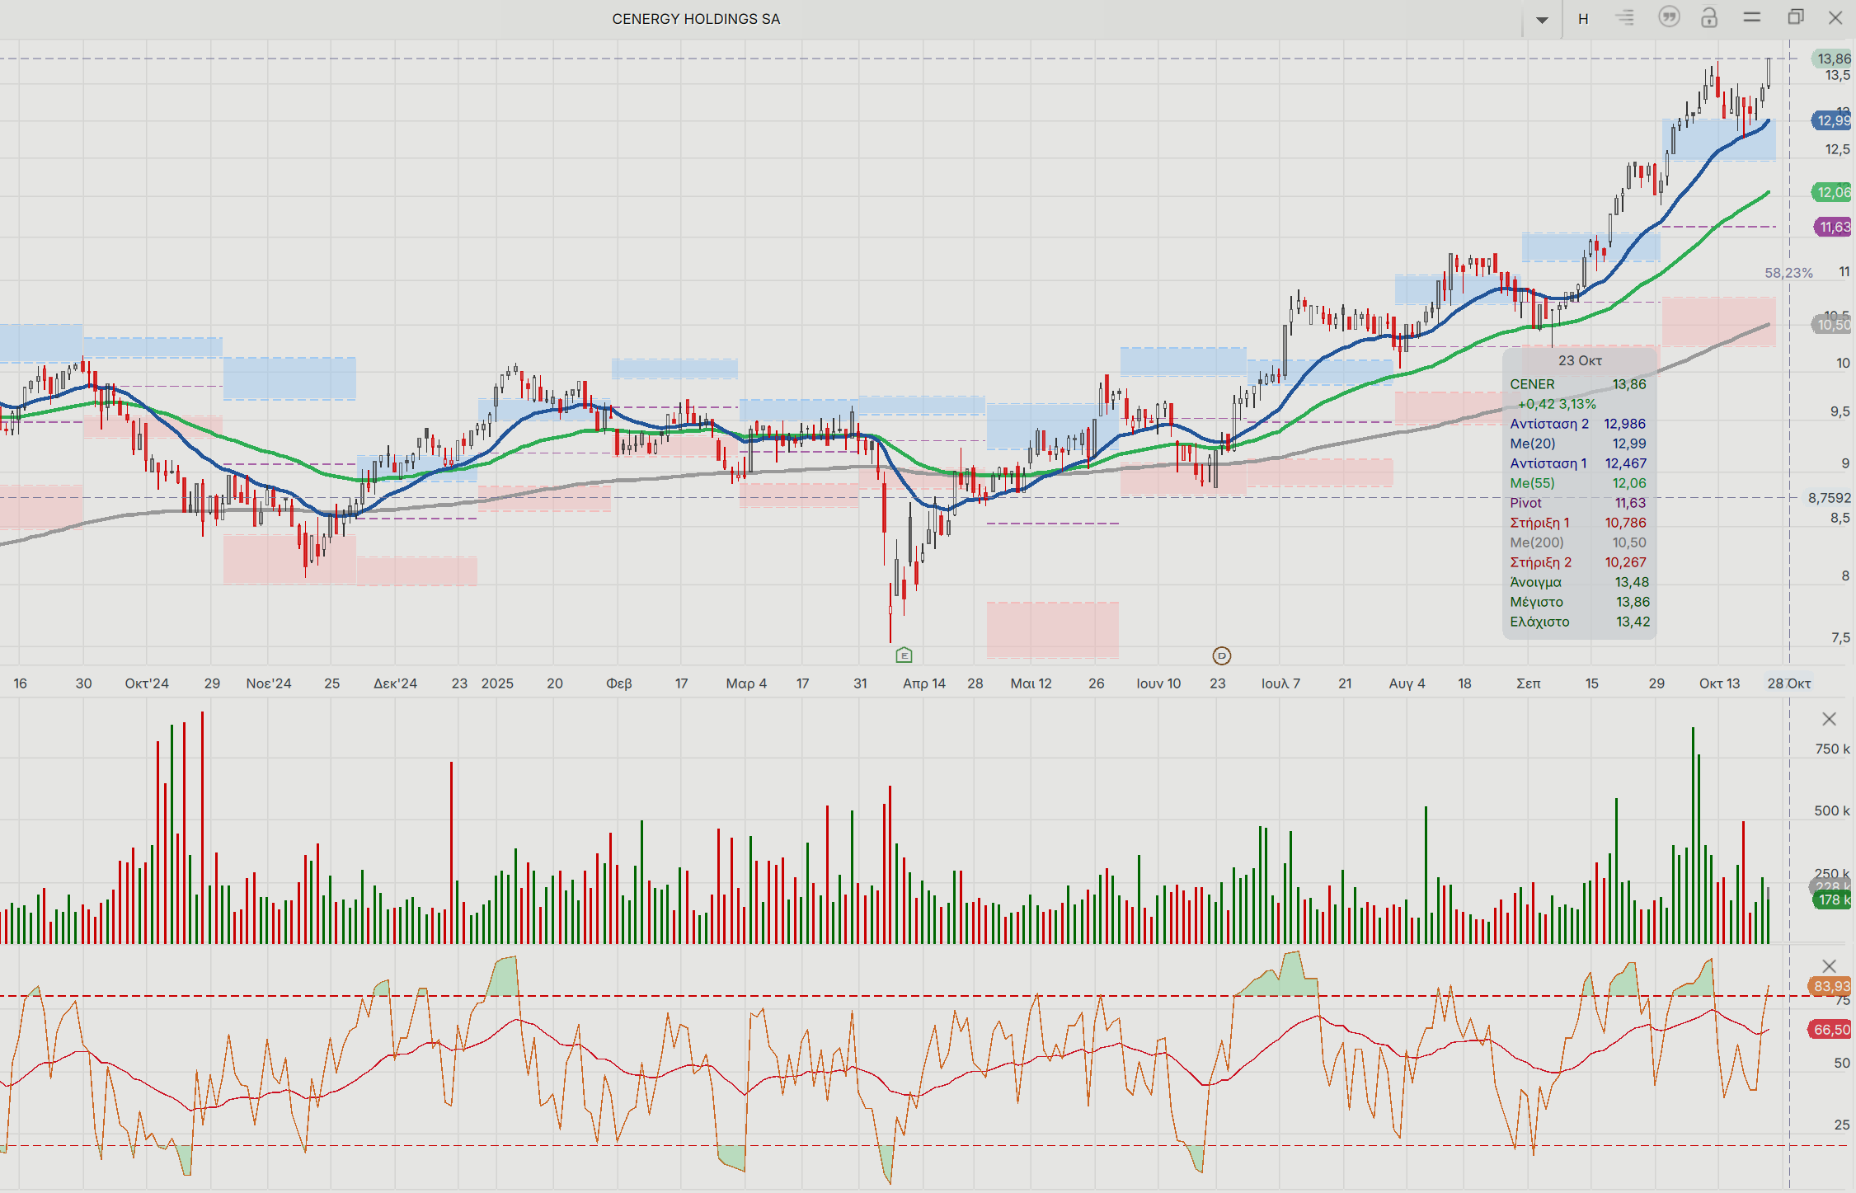Click the right-aligned lines icon in title bar
Viewport: 1856px width, 1193px height.
click(1624, 17)
